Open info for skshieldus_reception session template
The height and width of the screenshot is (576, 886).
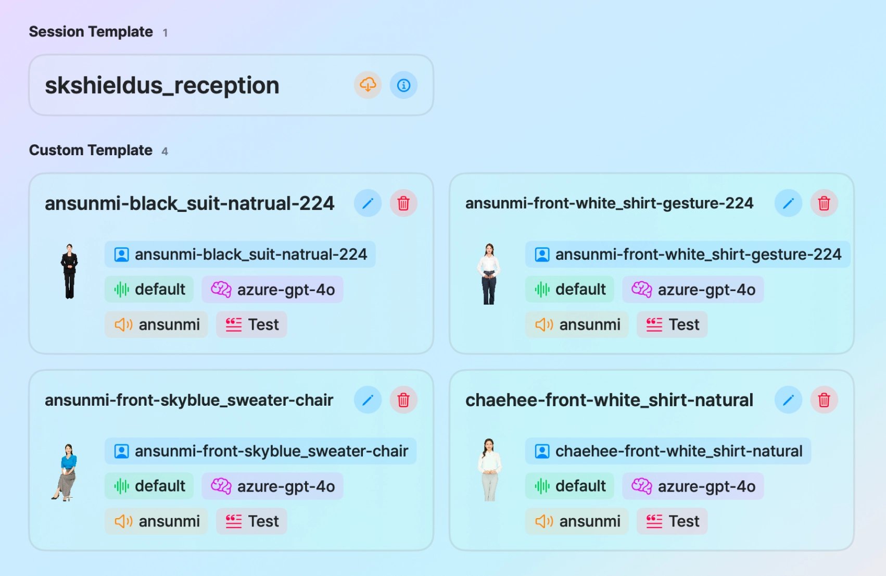tap(403, 85)
